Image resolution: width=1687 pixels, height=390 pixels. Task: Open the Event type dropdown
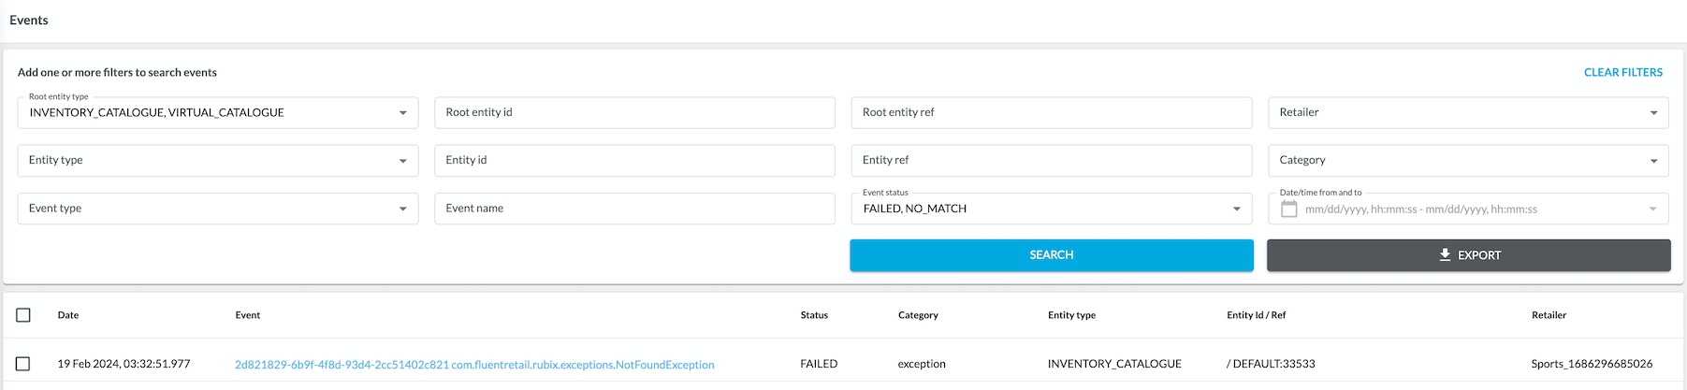403,209
